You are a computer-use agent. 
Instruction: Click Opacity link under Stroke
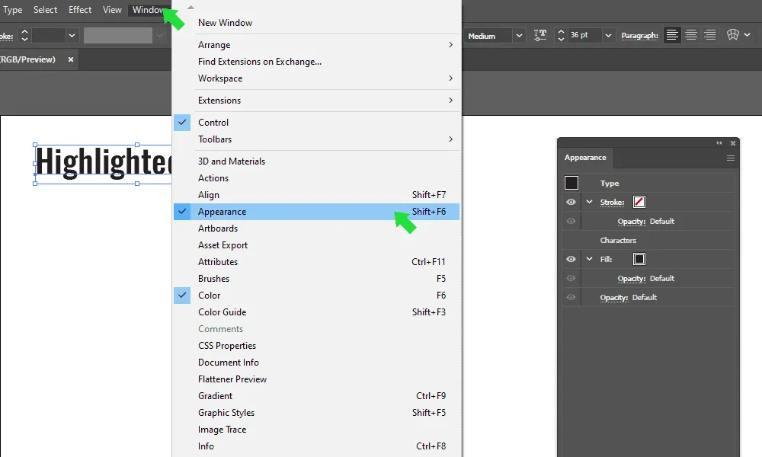point(631,222)
